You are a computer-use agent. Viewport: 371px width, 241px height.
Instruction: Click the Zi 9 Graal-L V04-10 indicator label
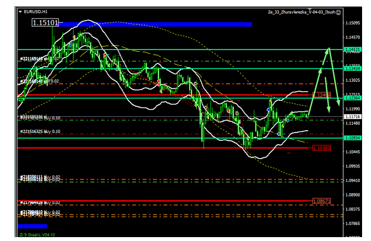36,234
